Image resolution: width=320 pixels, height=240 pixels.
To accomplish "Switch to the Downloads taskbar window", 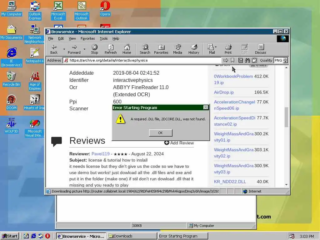I will pos(132,236).
